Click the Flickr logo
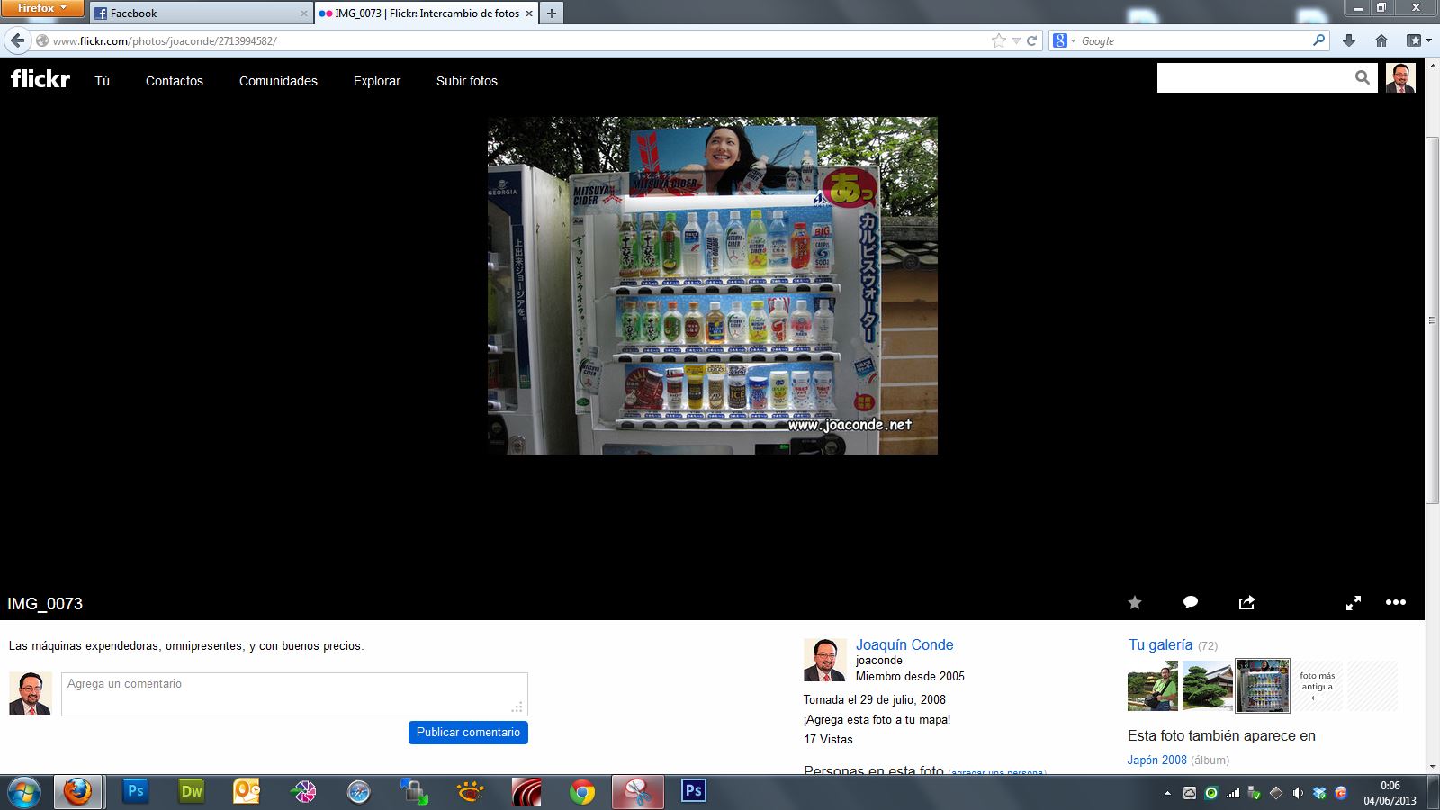This screenshot has width=1440, height=810. (40, 79)
